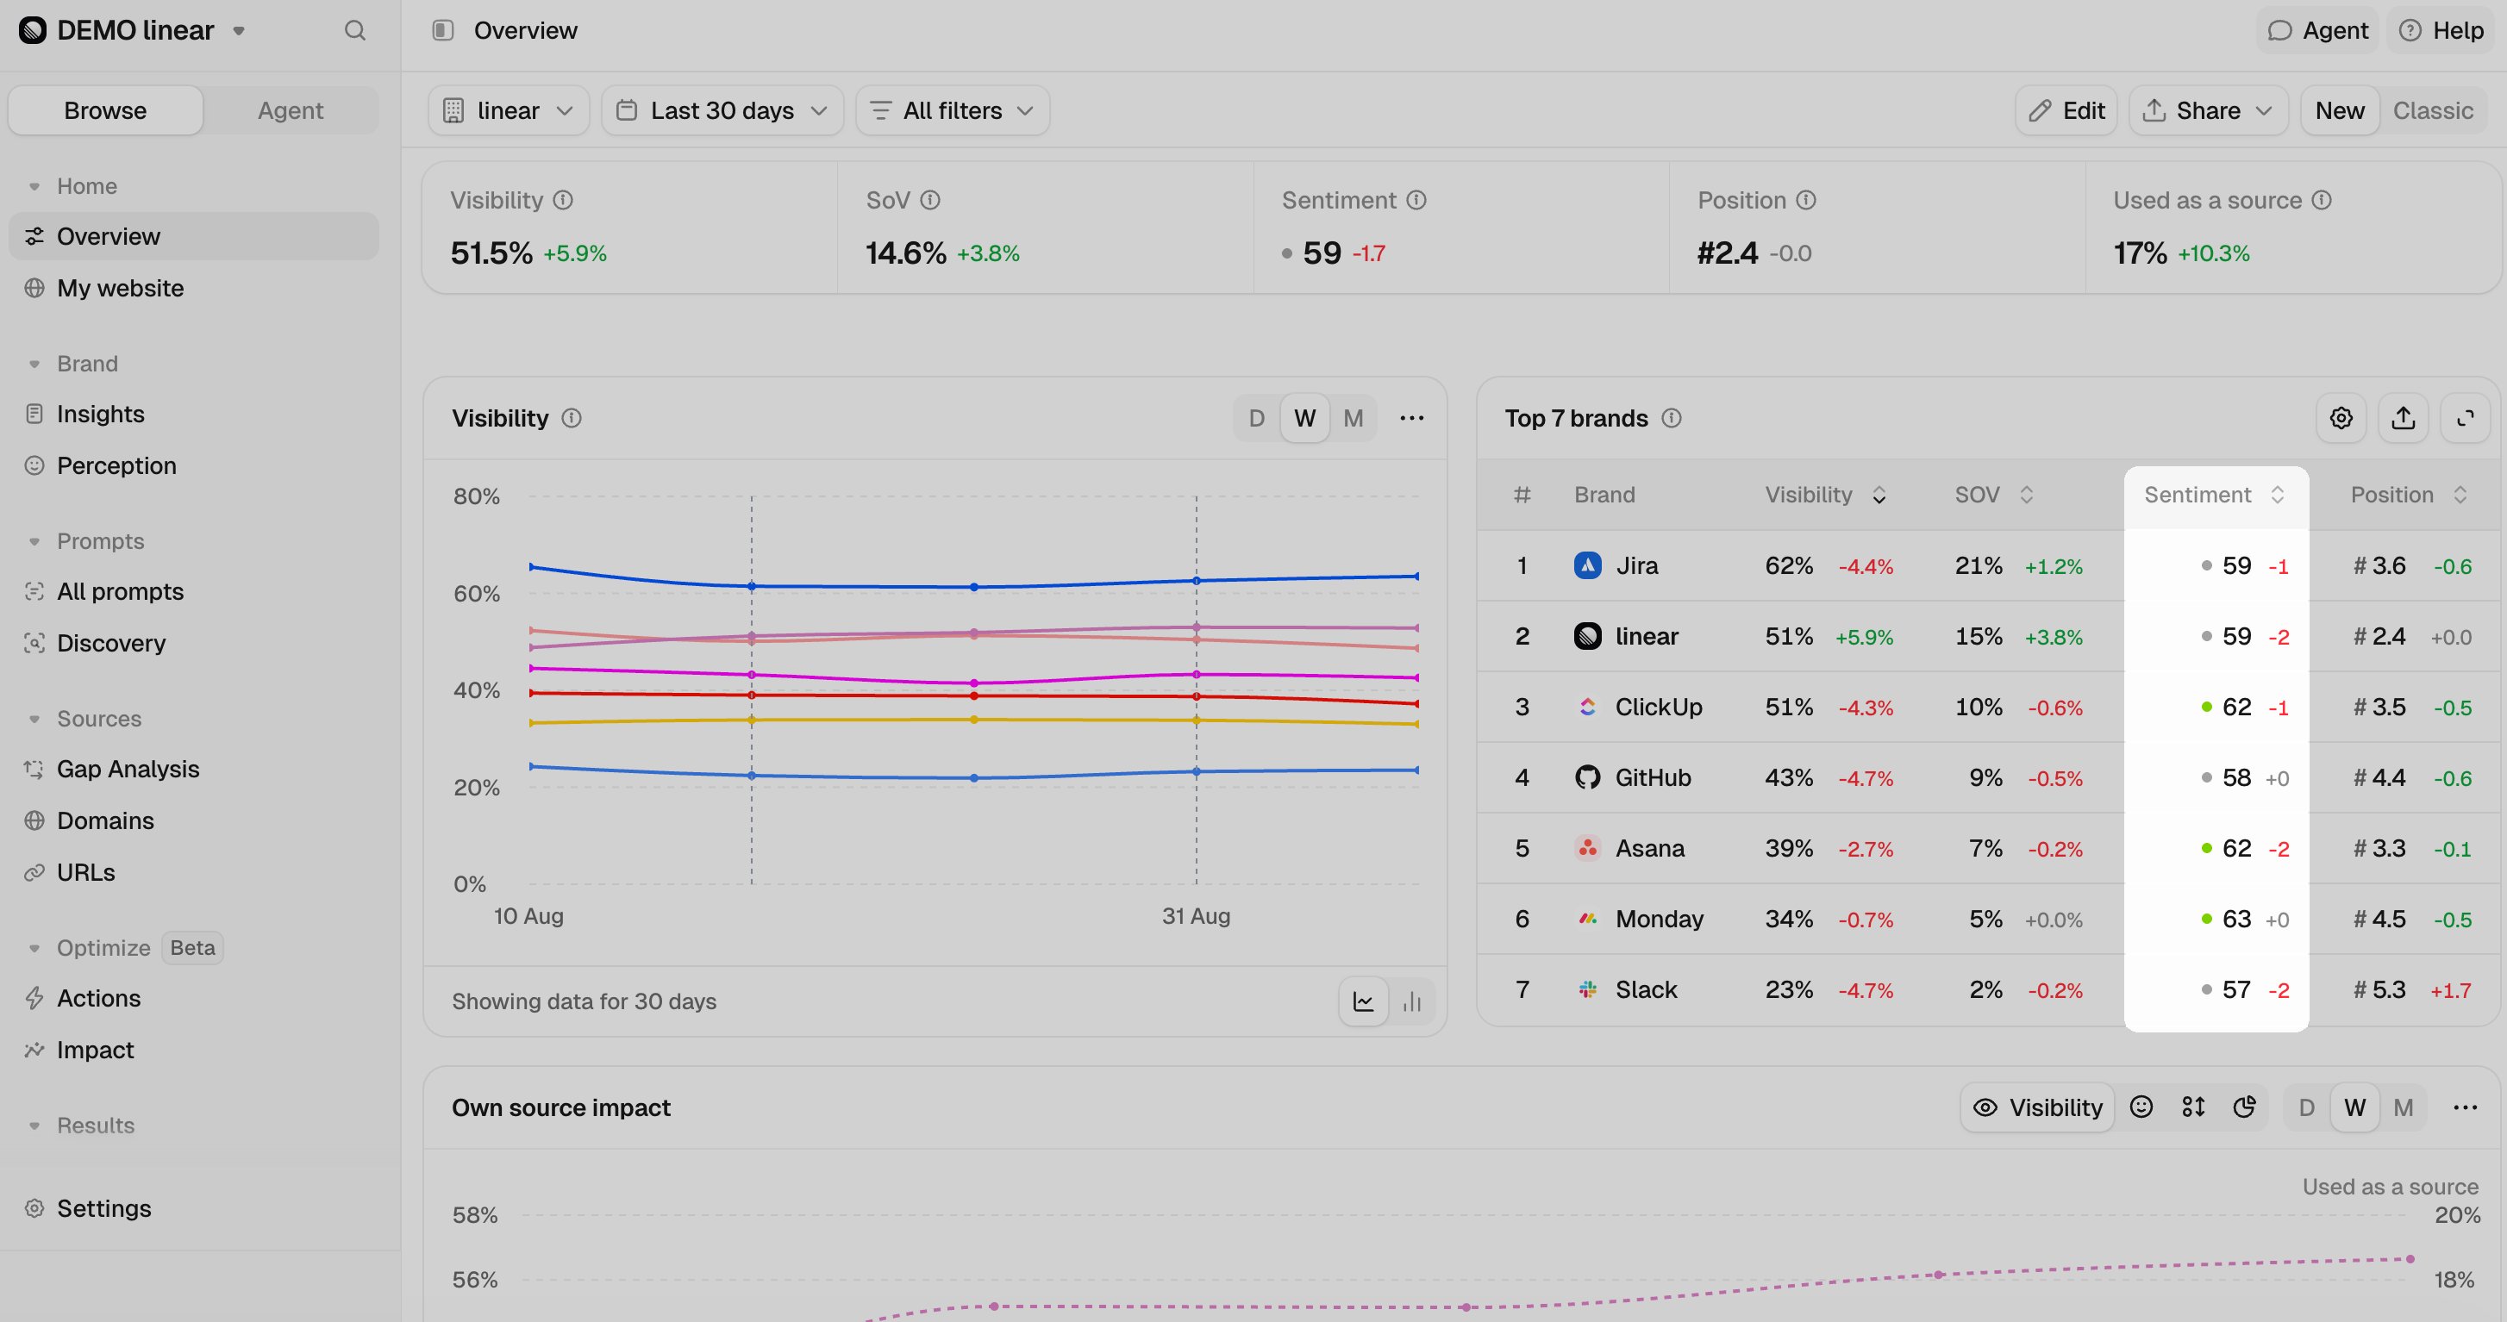Click Slack's 23% visibility value

[1789, 989]
